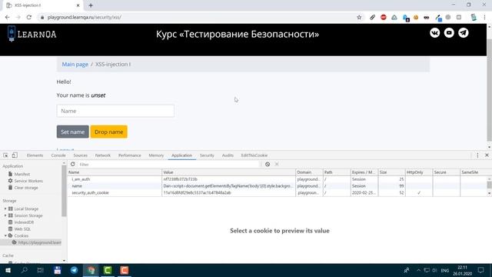Focus the cookie Filter field

point(169,164)
